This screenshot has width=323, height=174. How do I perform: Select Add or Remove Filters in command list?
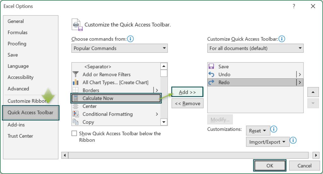[116, 74]
